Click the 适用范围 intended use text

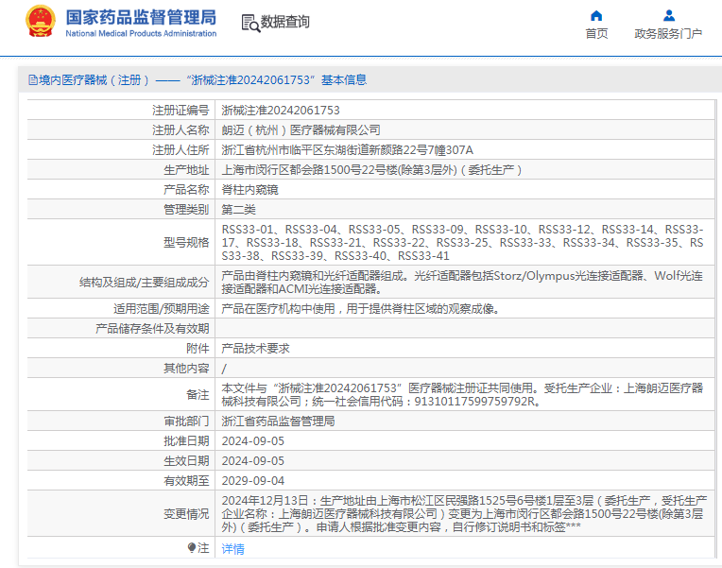pos(361,309)
